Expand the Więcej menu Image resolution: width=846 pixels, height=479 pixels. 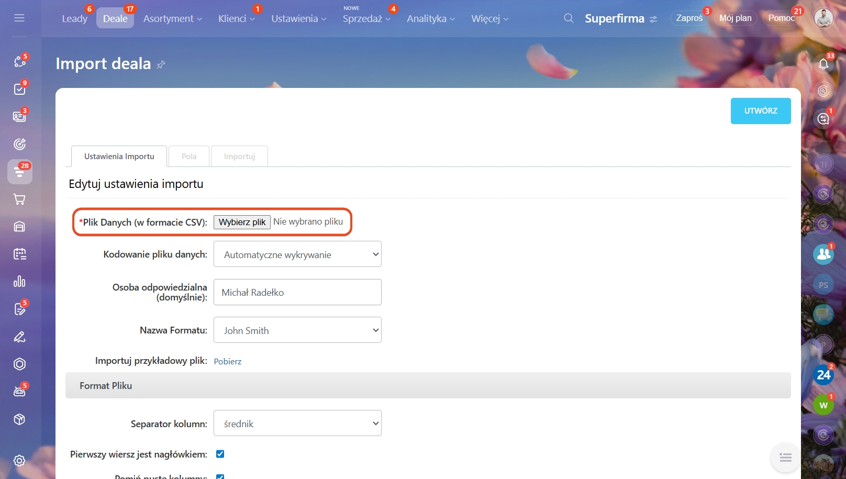(x=490, y=18)
